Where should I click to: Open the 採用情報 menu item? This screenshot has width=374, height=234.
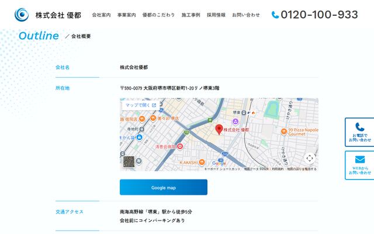pos(216,15)
